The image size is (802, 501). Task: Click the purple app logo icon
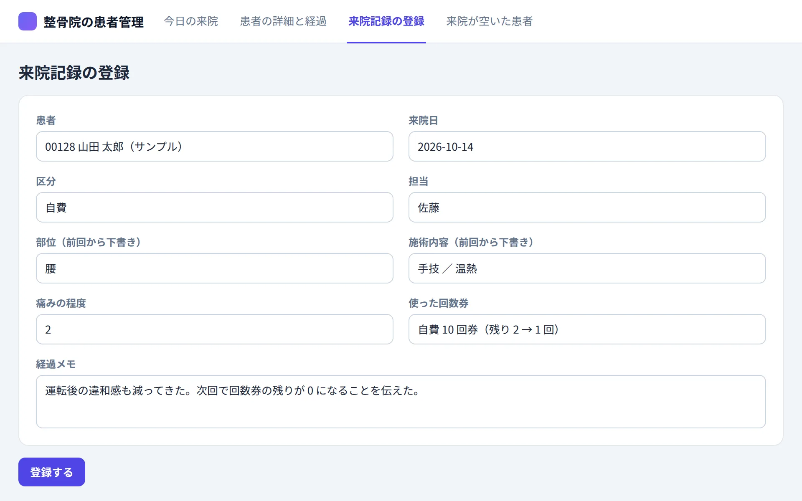tap(28, 21)
